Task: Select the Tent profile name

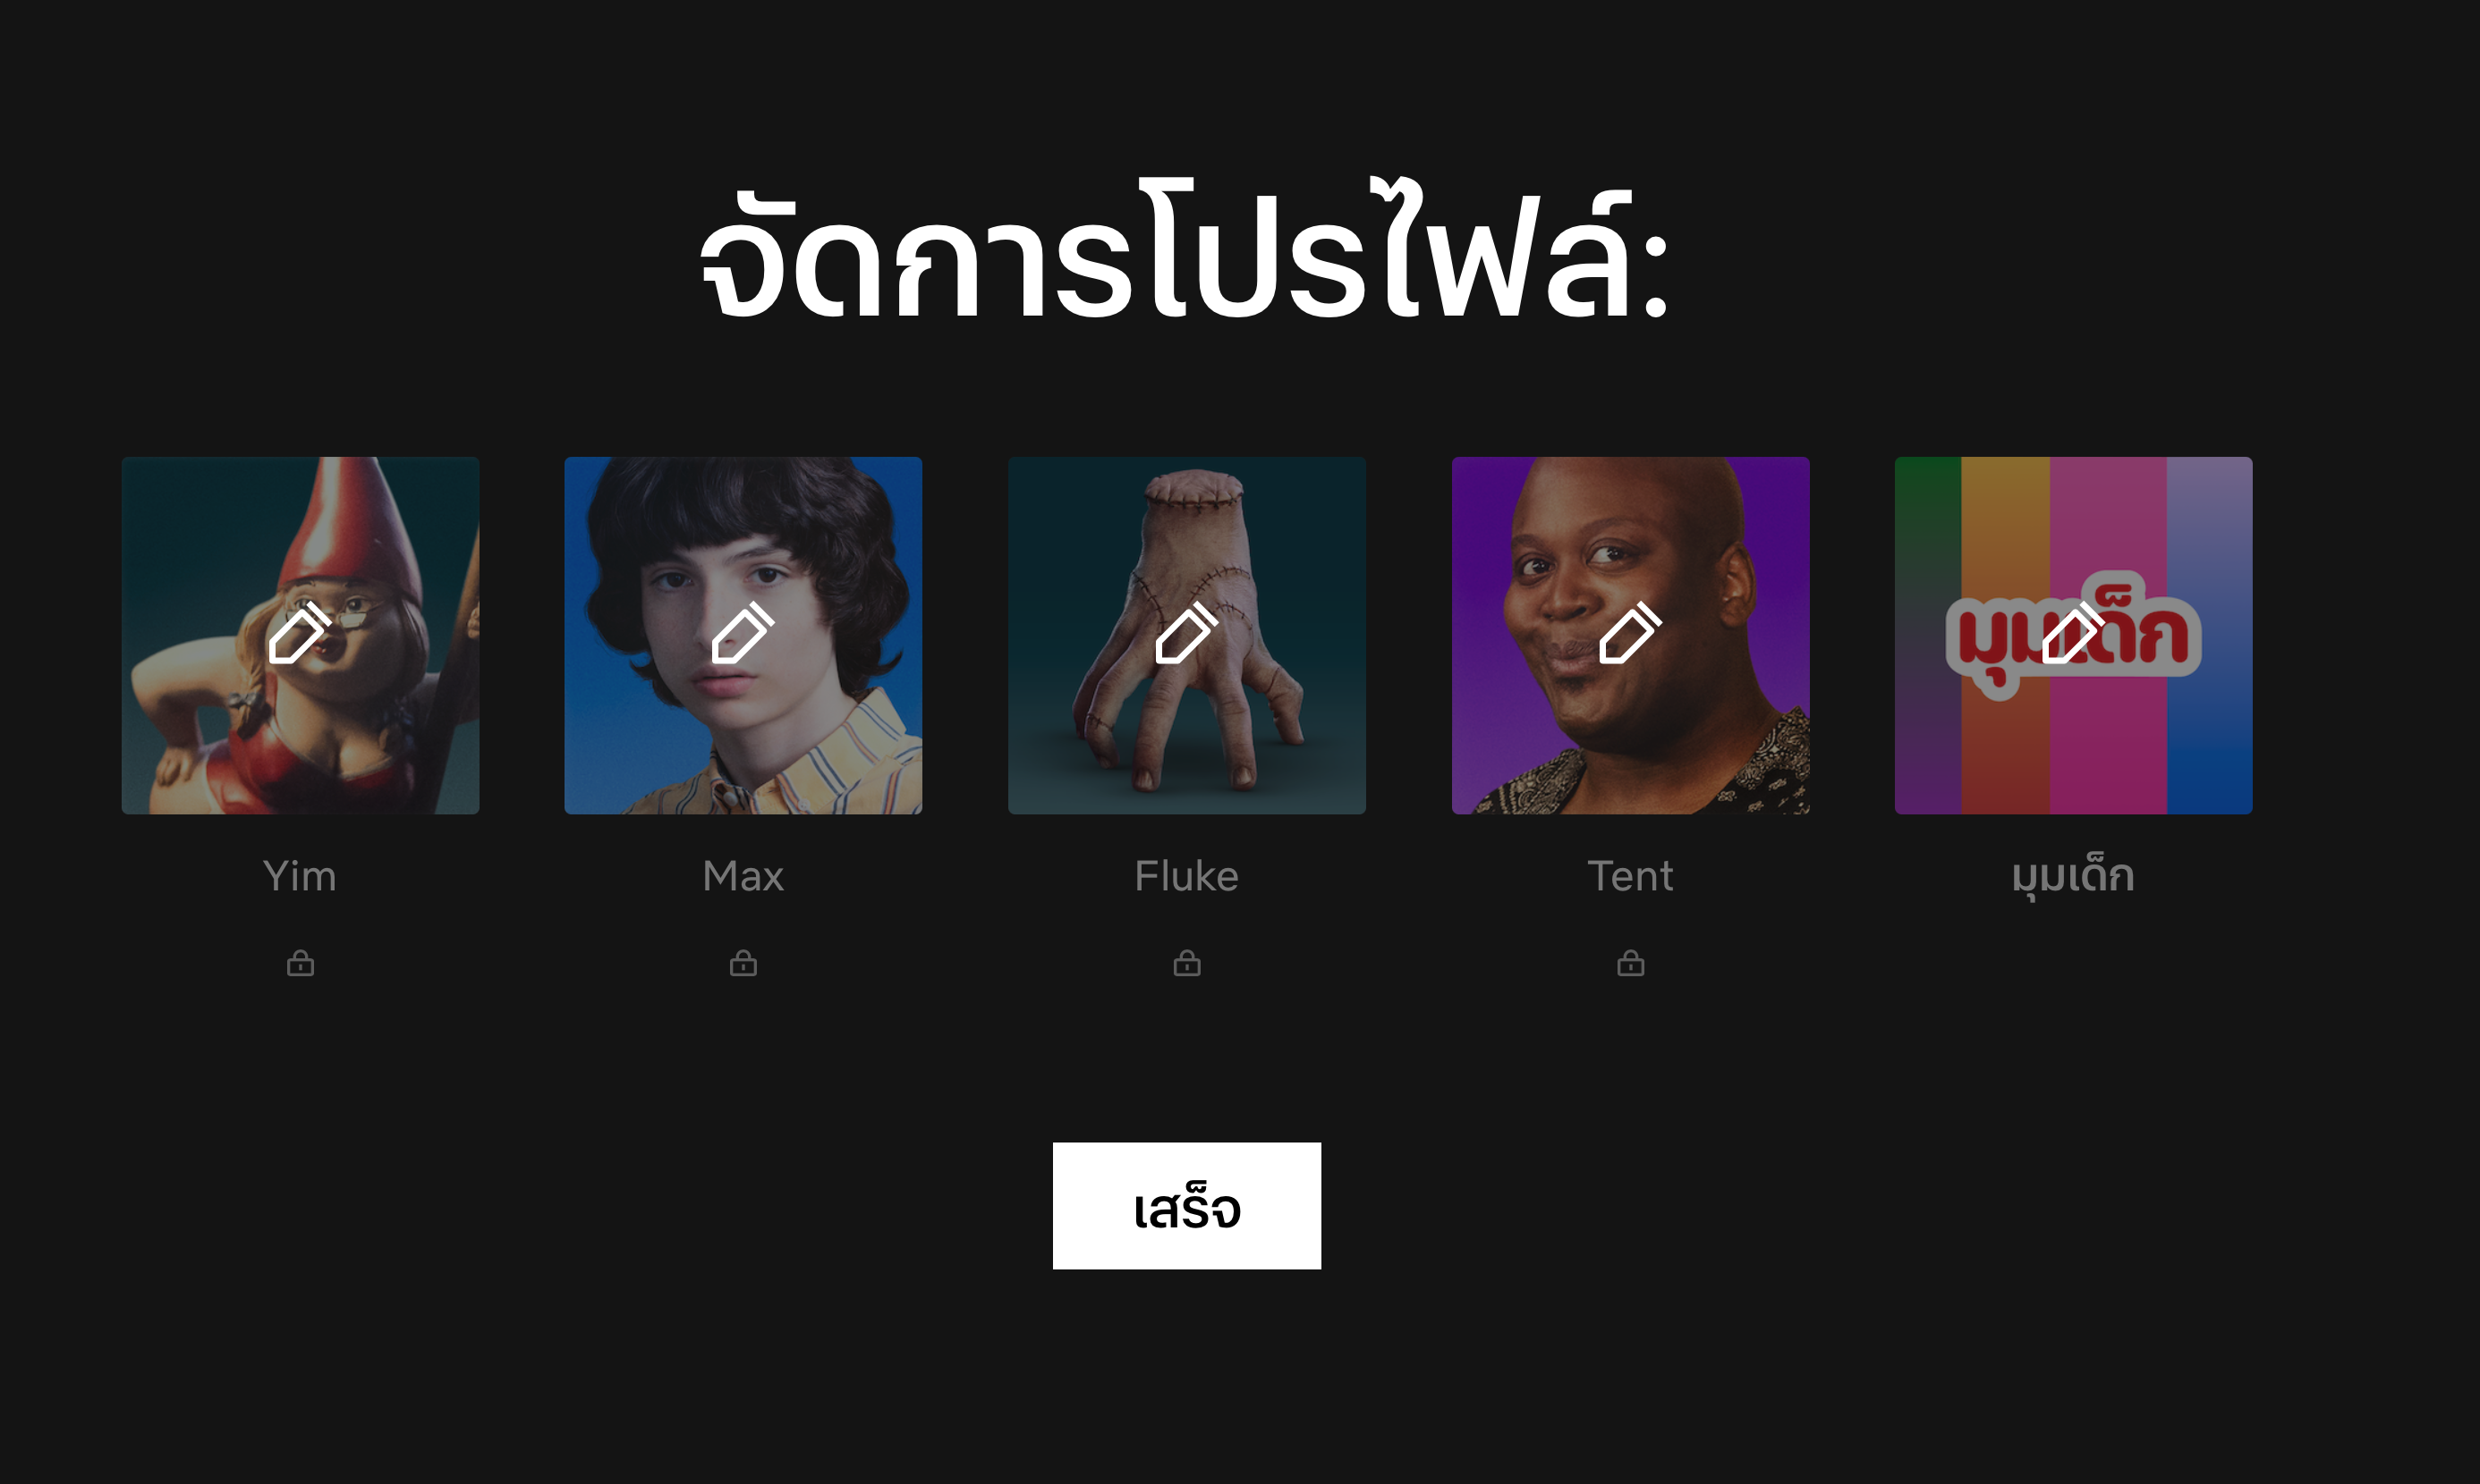Action: pyautogui.click(x=1630, y=876)
